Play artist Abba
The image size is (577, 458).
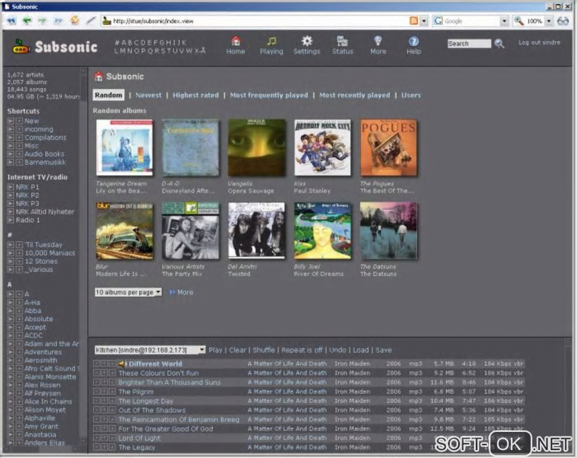click(x=11, y=311)
